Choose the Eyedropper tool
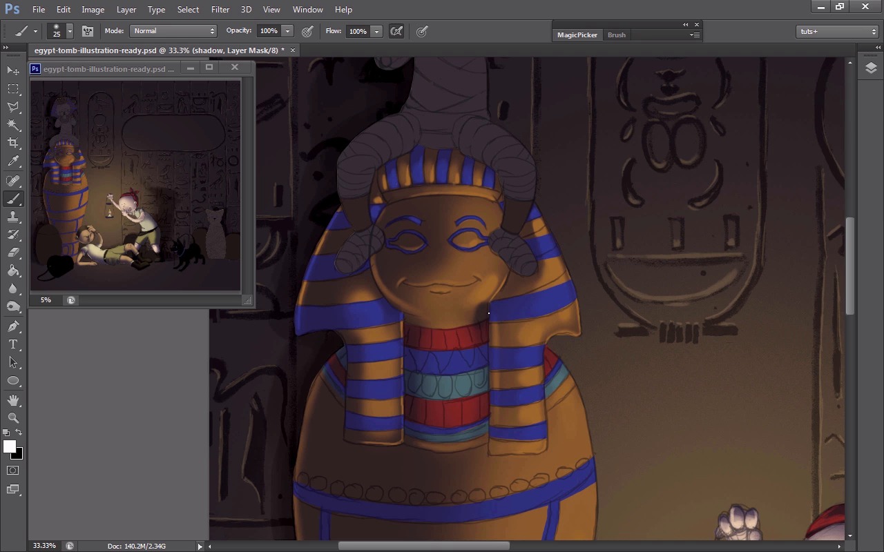 [13, 161]
